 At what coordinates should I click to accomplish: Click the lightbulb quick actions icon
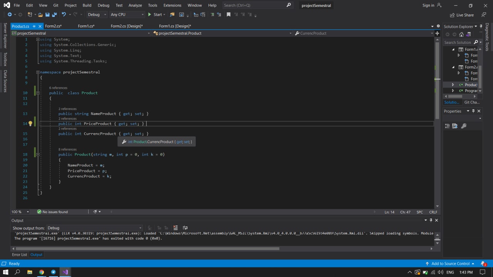point(30,123)
